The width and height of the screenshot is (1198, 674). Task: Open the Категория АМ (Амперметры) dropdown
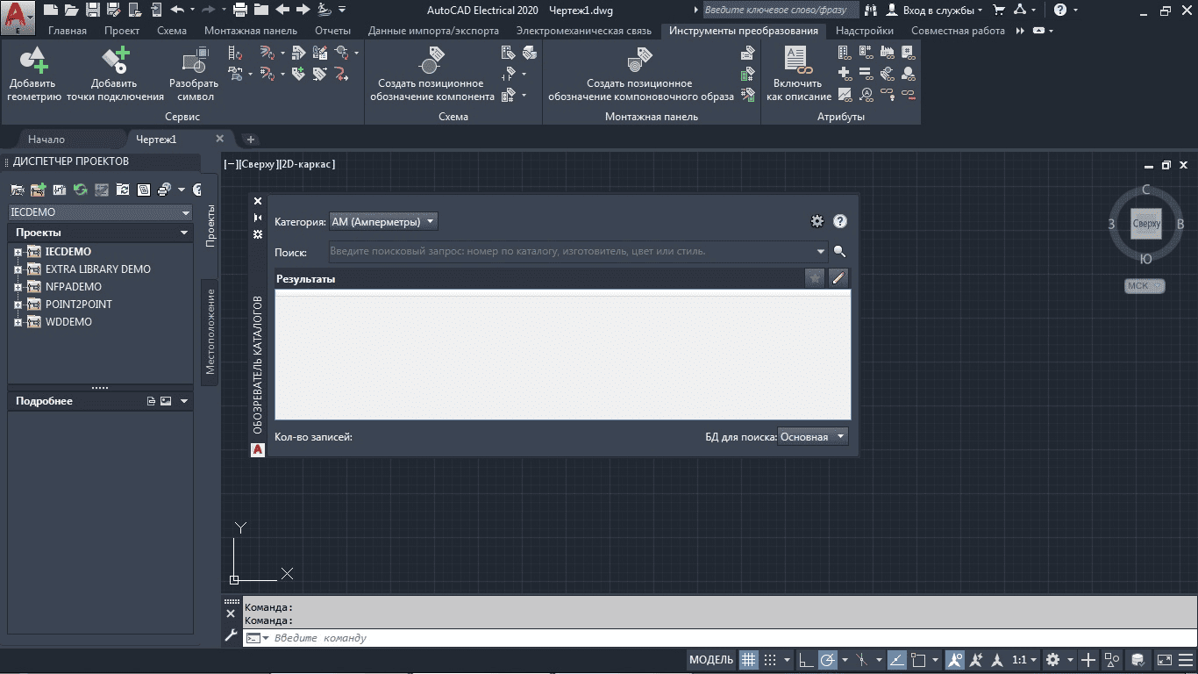(x=383, y=222)
